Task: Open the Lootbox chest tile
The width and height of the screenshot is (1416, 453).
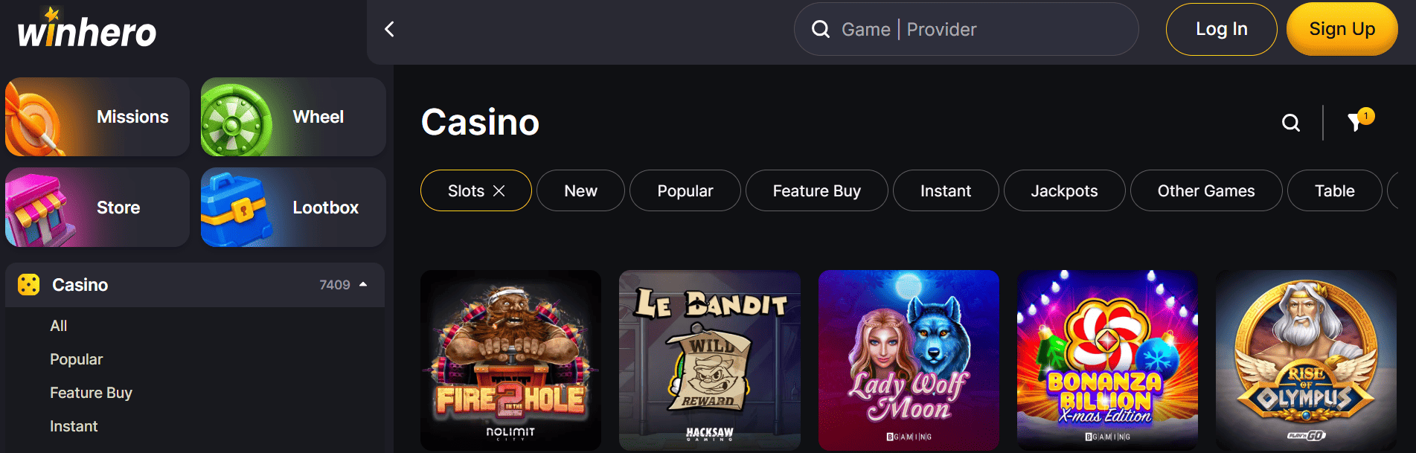Action: click(x=293, y=208)
